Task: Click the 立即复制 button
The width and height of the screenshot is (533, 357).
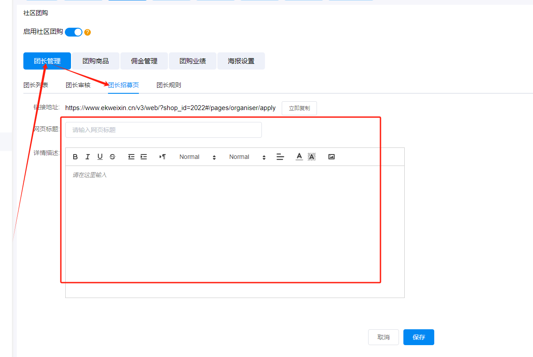Action: pos(299,108)
